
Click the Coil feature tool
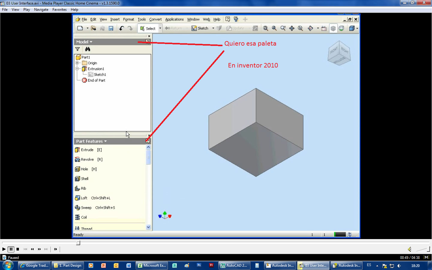[81, 217]
